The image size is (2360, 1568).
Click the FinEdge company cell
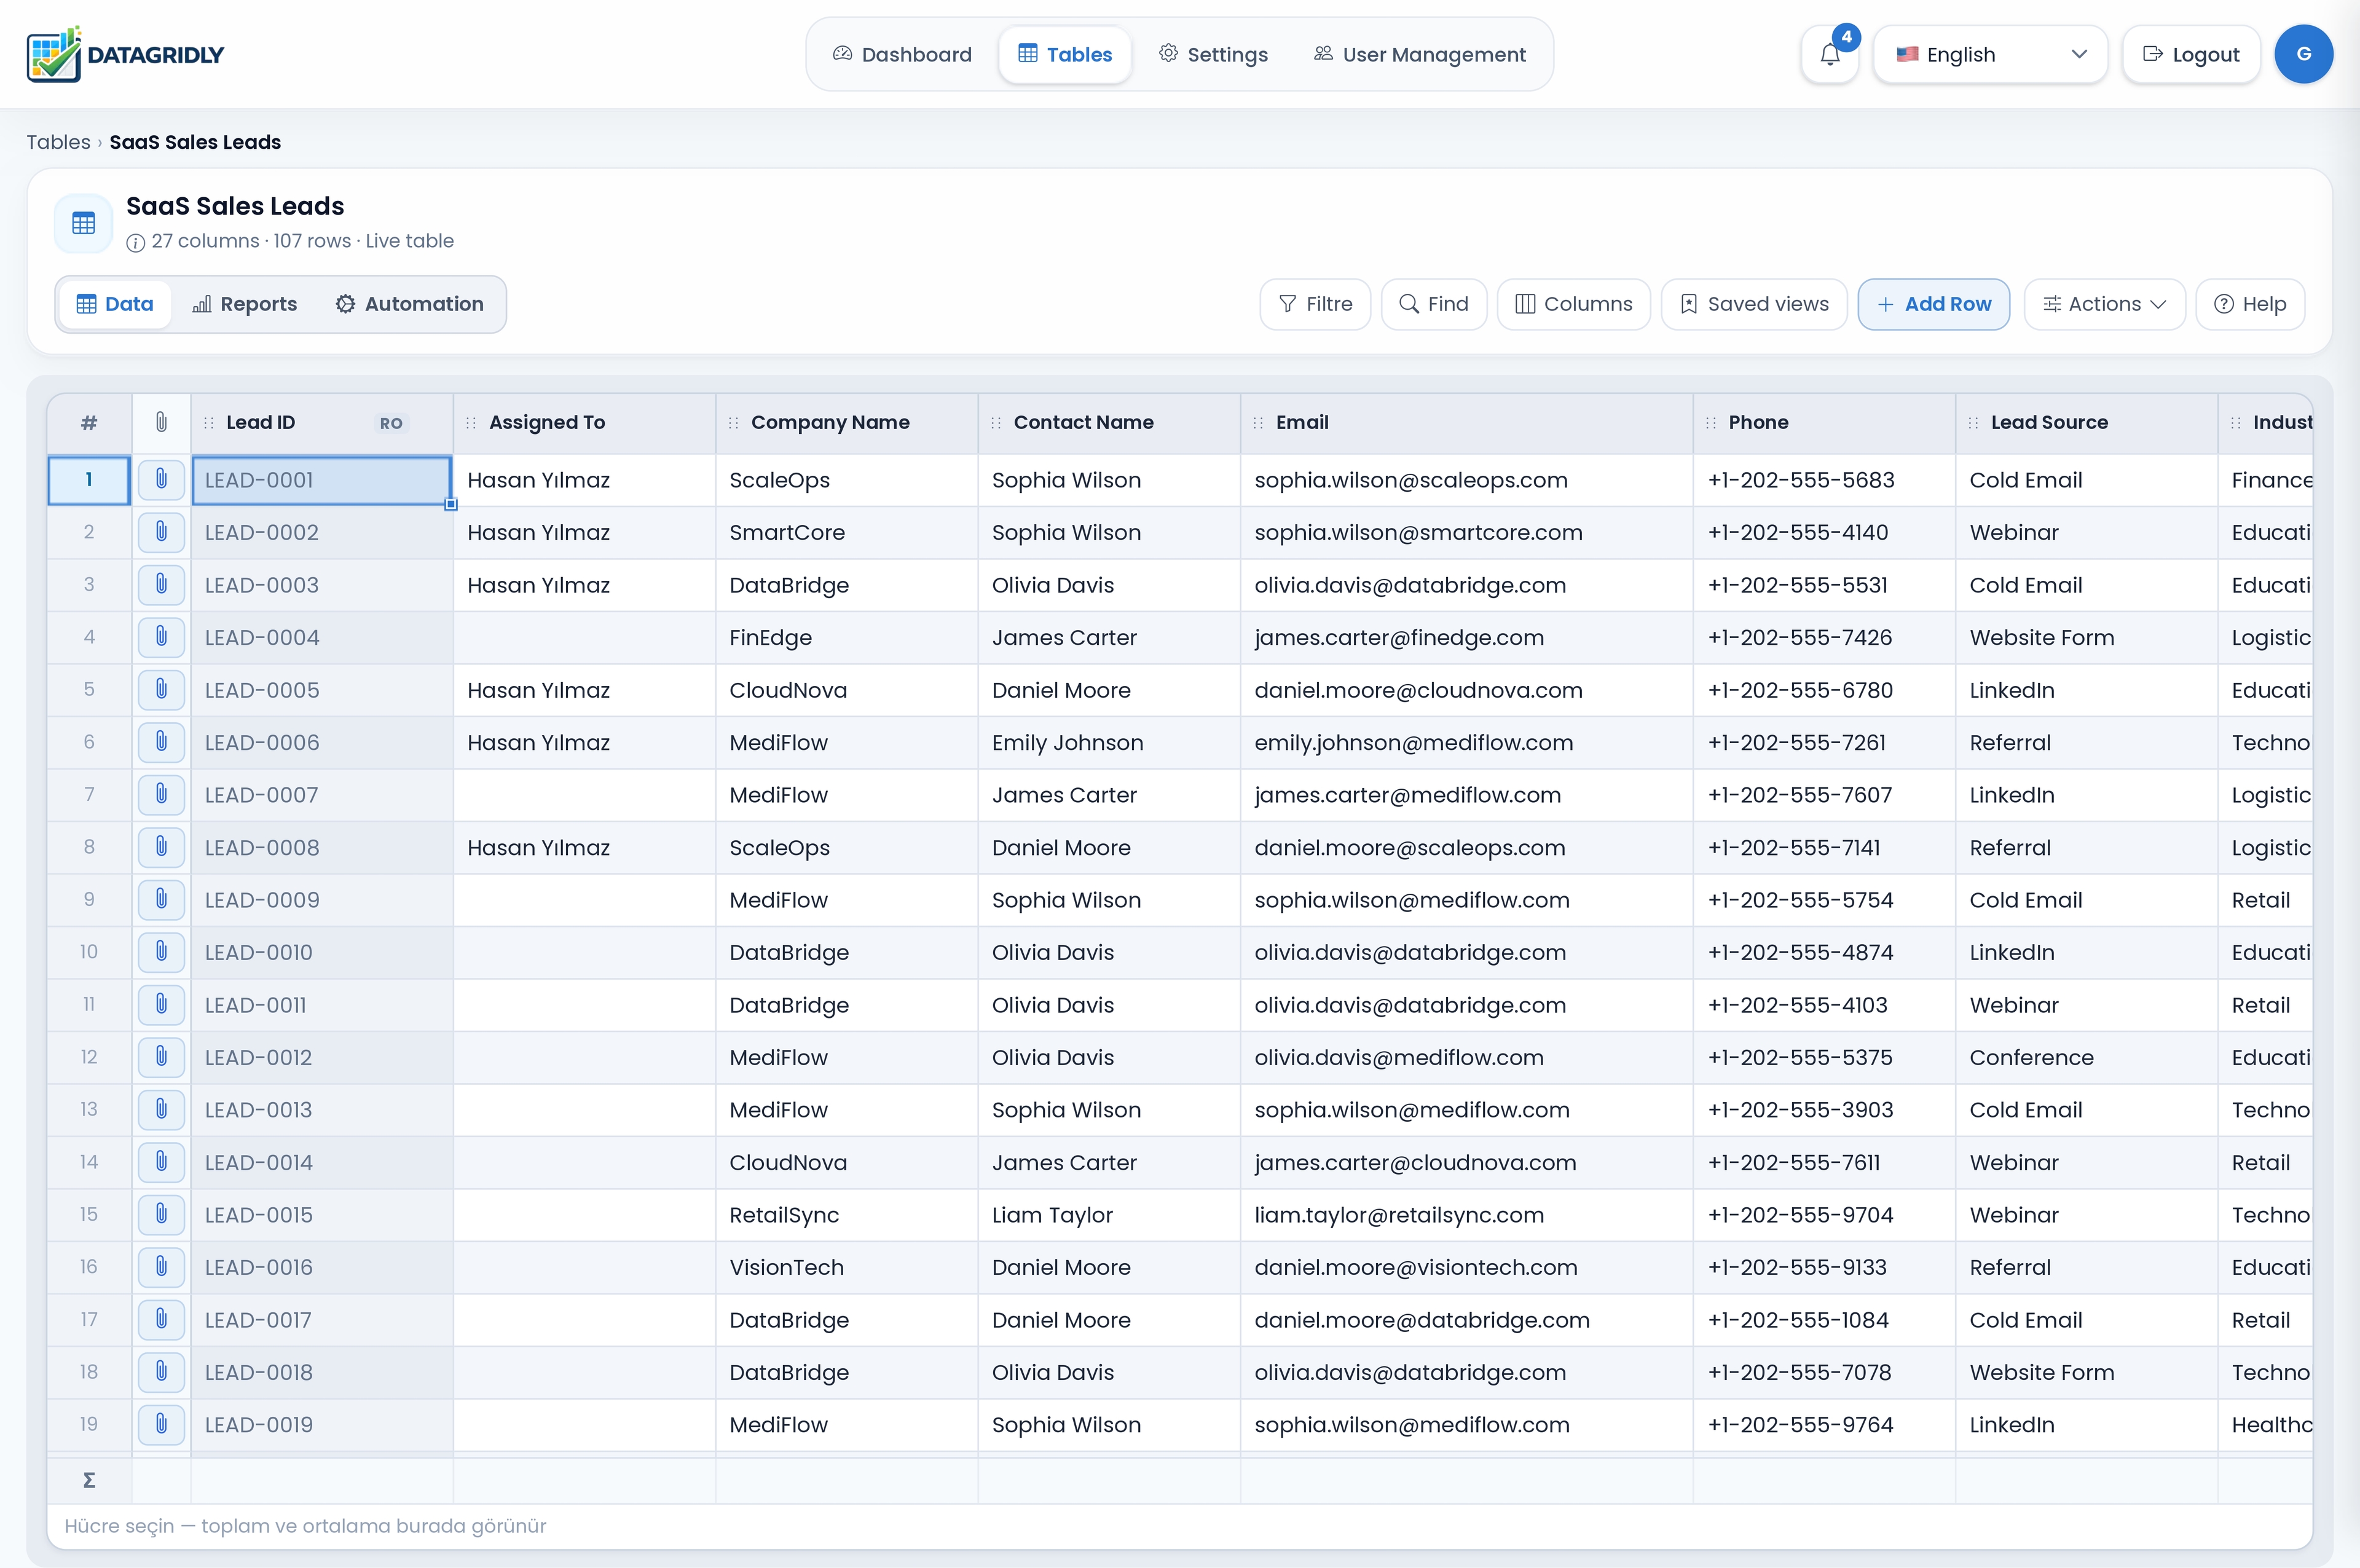[847, 637]
